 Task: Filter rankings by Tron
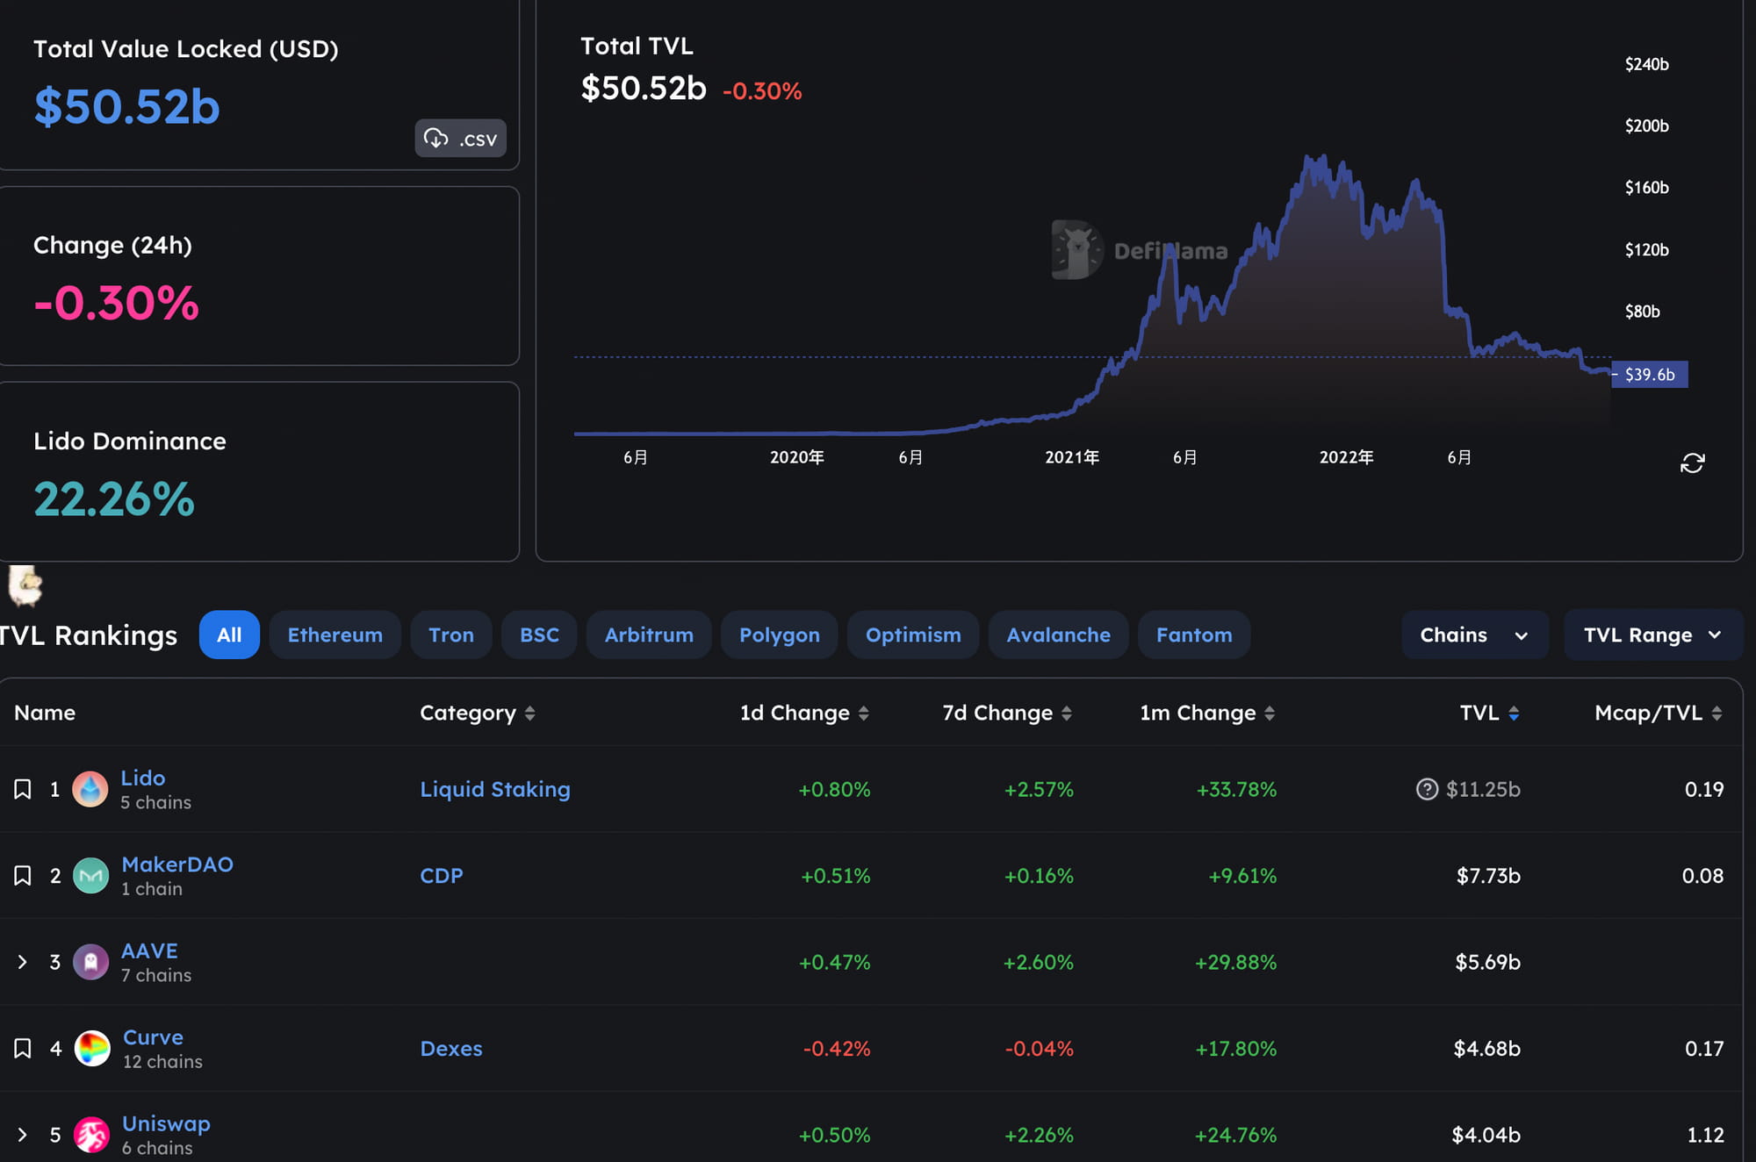451,635
